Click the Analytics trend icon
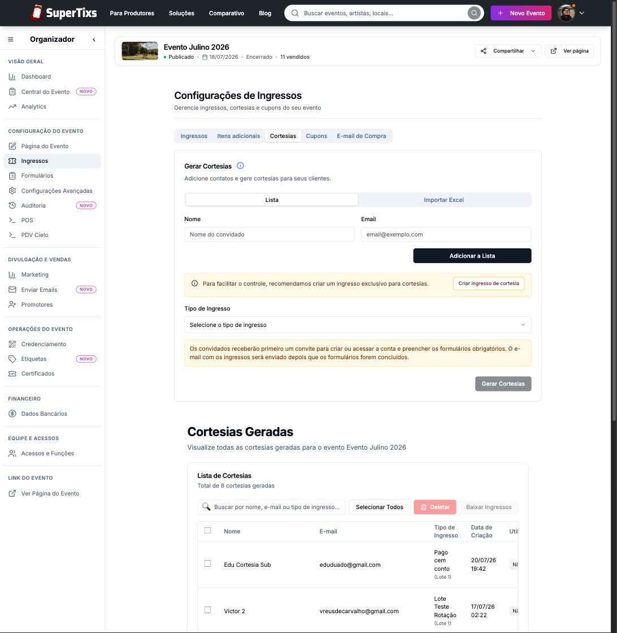This screenshot has height=633, width=617. [12, 106]
